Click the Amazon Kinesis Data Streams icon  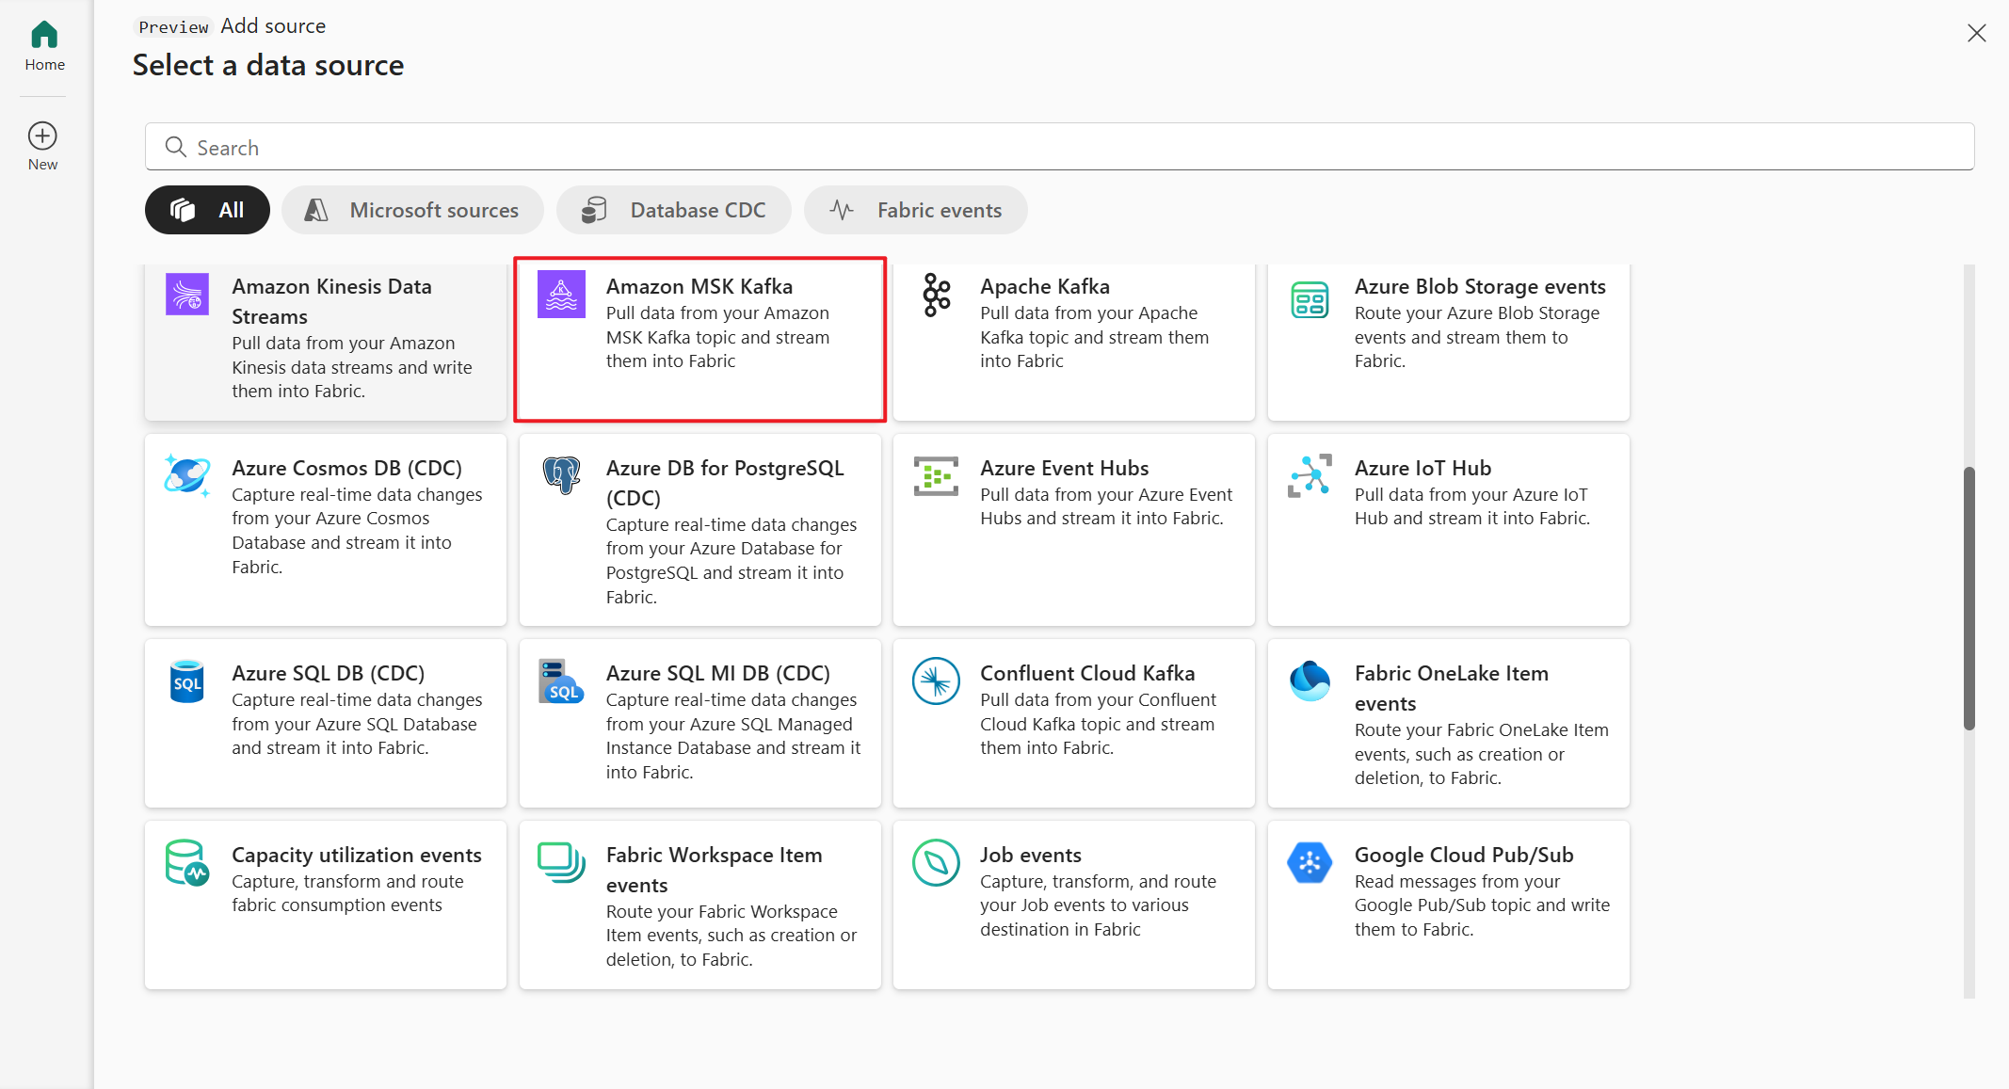(x=187, y=294)
